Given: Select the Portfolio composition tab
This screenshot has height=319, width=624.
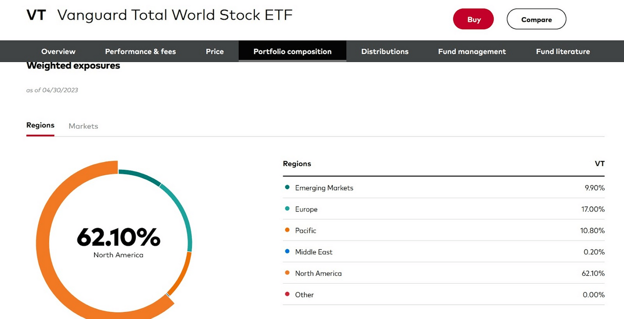Looking at the screenshot, I should [292, 51].
